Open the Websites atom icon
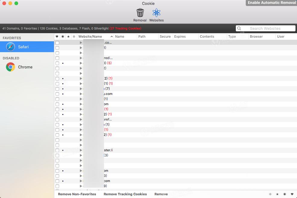The image size is (297, 198). (156, 13)
